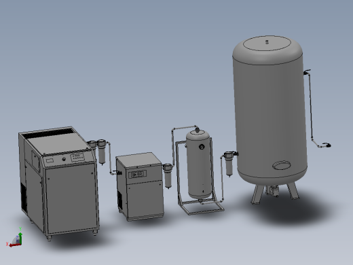
Task: Select the round gauge on compressor front panel
Action: coord(64,159)
